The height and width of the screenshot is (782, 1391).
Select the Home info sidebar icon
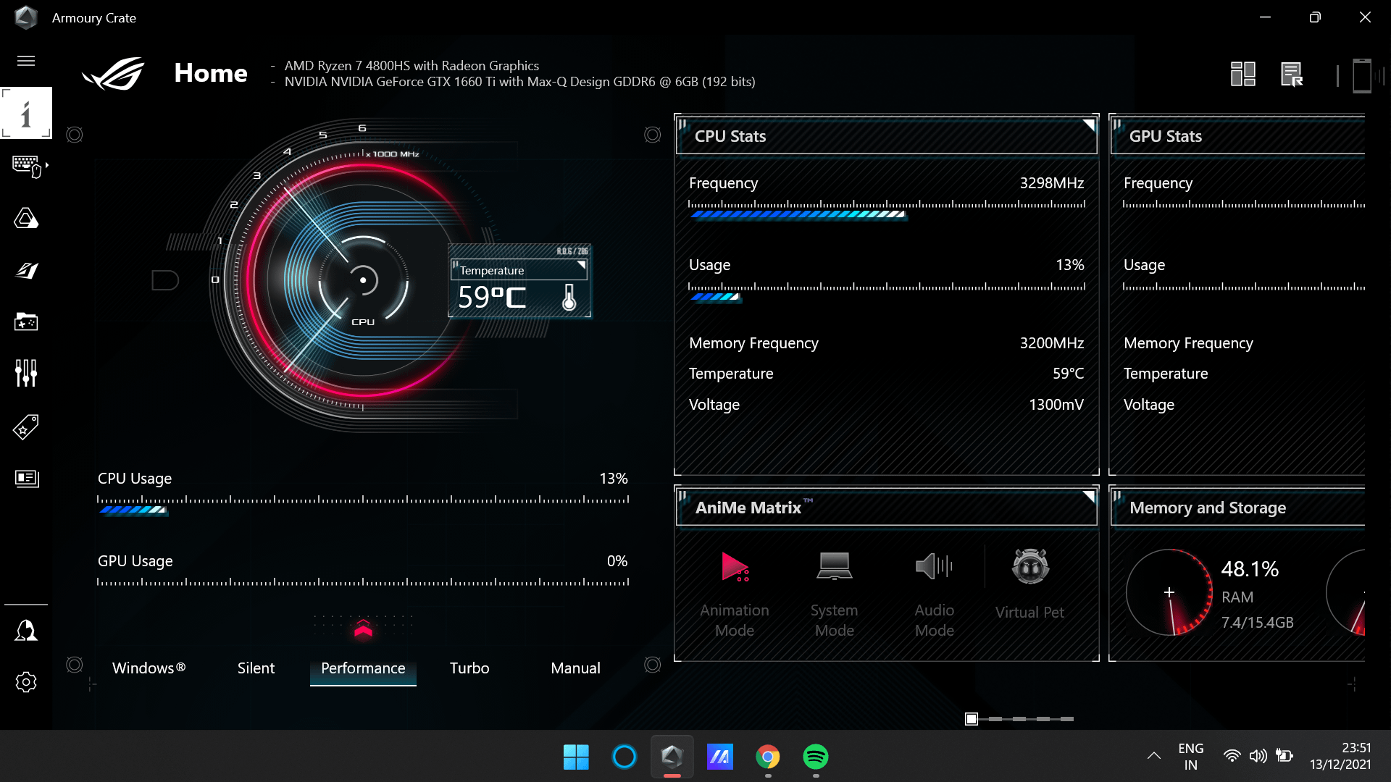[26, 113]
